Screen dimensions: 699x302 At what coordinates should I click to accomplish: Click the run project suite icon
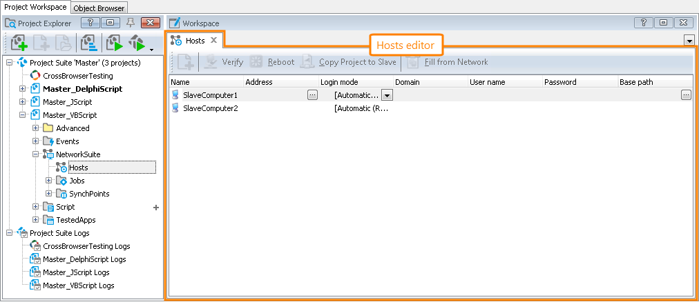tap(137, 43)
